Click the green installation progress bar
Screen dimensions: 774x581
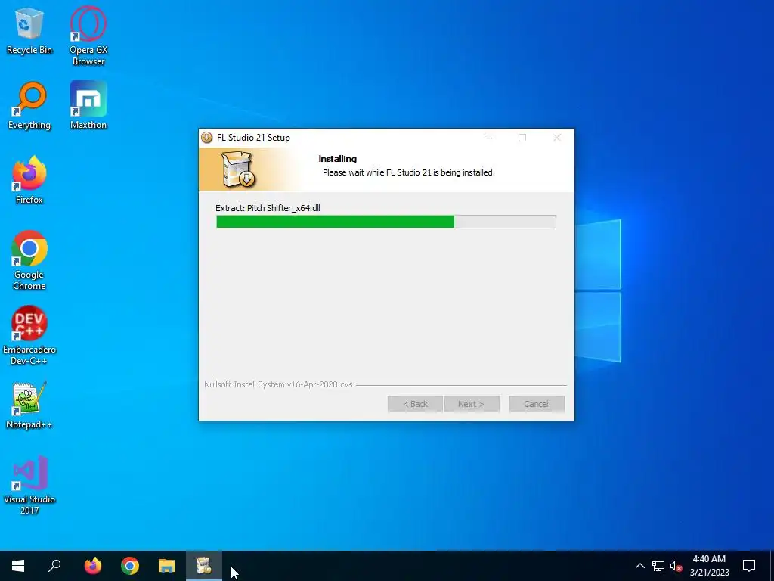pyautogui.click(x=386, y=222)
